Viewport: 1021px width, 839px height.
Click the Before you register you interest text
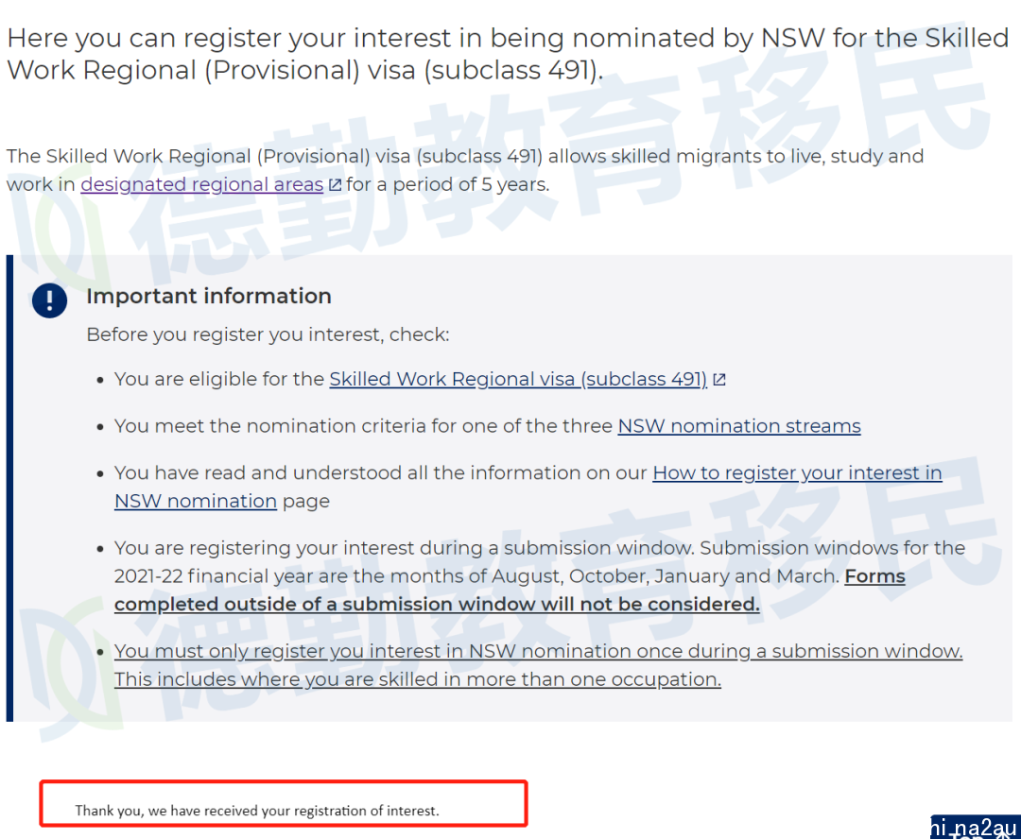coord(268,334)
